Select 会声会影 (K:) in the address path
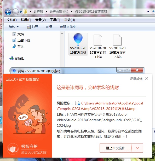Screen dimensions: 155x161 [x=59, y=12]
